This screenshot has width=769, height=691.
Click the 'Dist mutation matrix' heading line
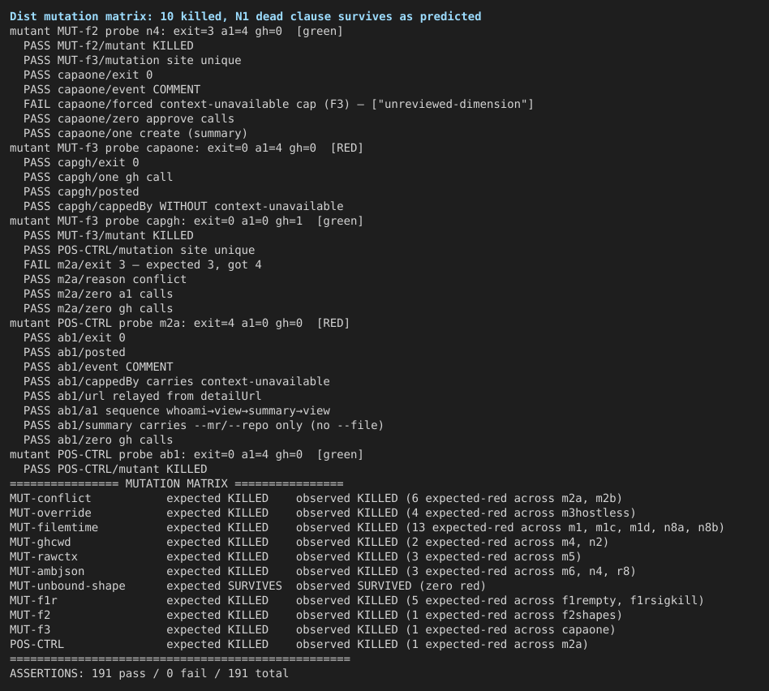click(245, 16)
